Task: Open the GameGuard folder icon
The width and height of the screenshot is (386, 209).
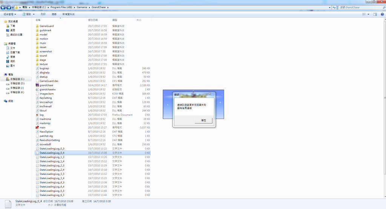Action: click(37, 26)
